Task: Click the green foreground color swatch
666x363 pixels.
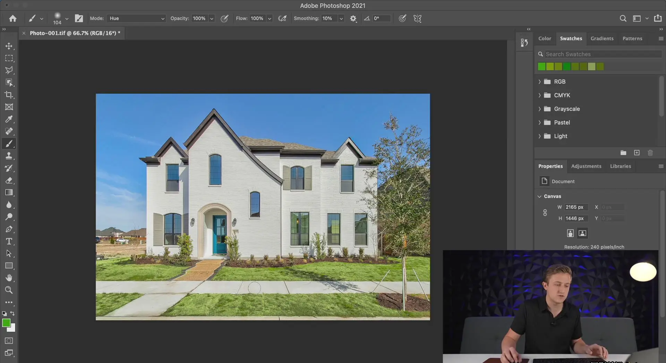Action: point(6,323)
